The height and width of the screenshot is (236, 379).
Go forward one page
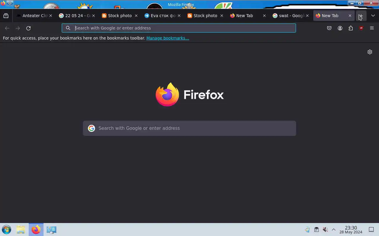(18, 28)
